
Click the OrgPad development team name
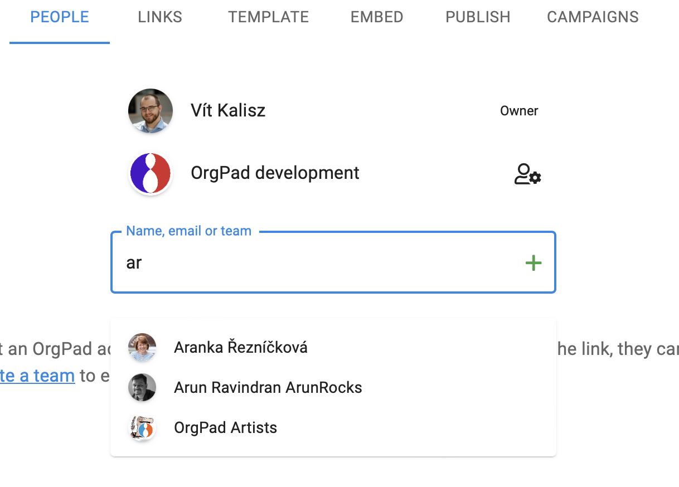275,173
